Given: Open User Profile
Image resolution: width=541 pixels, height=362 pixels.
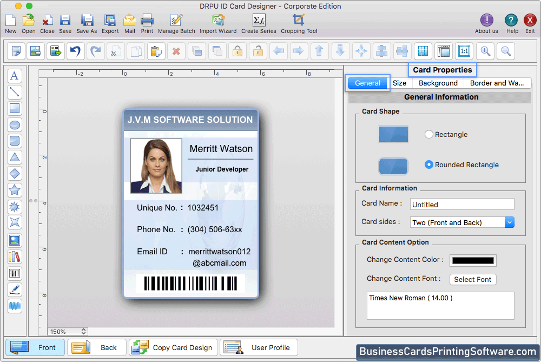Looking at the screenshot, I should point(259,347).
